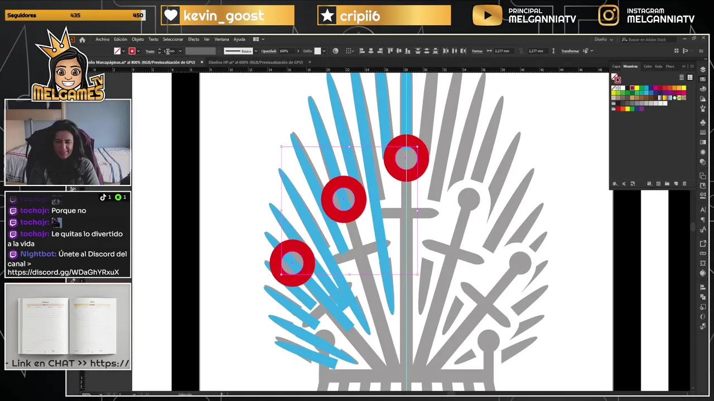Click horizontal align right icon

(x=379, y=51)
